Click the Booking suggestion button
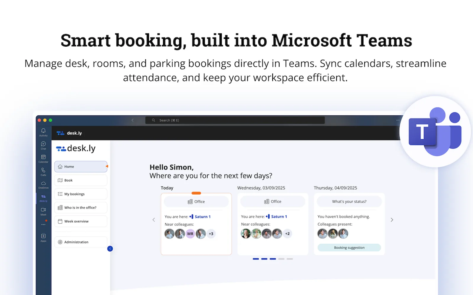The image size is (473, 295). [349, 248]
